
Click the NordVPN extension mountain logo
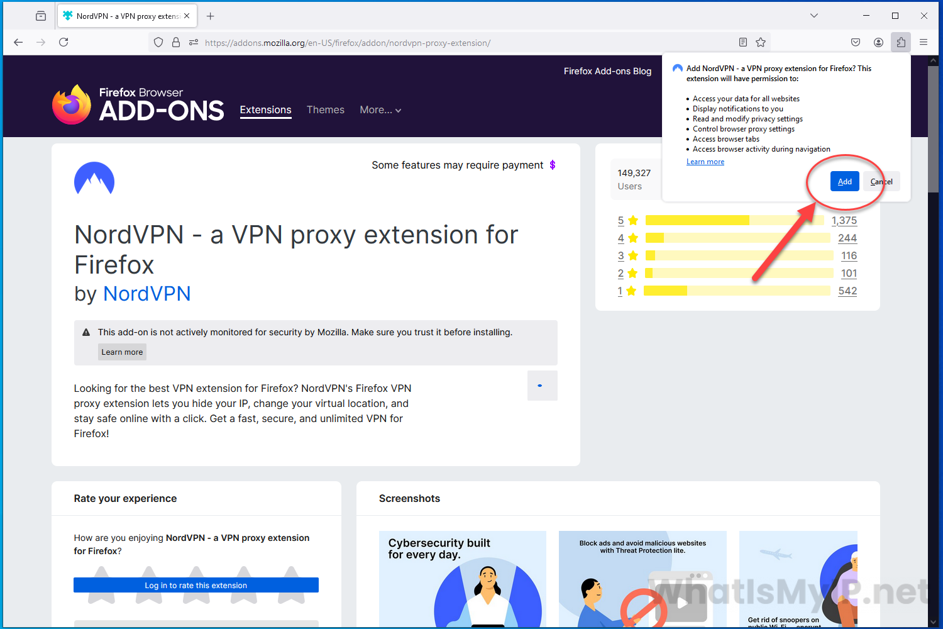point(94,179)
